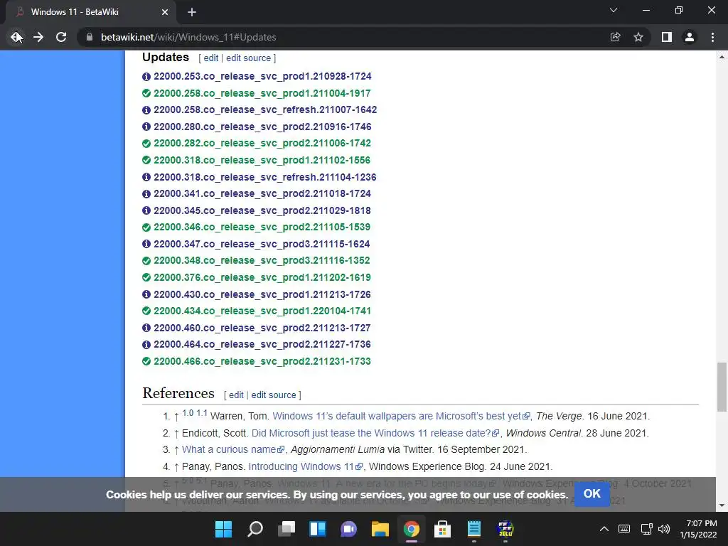Open build 22000.258.co_release_svc_prod1.211004-1917
The image size is (728, 546).
point(262,93)
